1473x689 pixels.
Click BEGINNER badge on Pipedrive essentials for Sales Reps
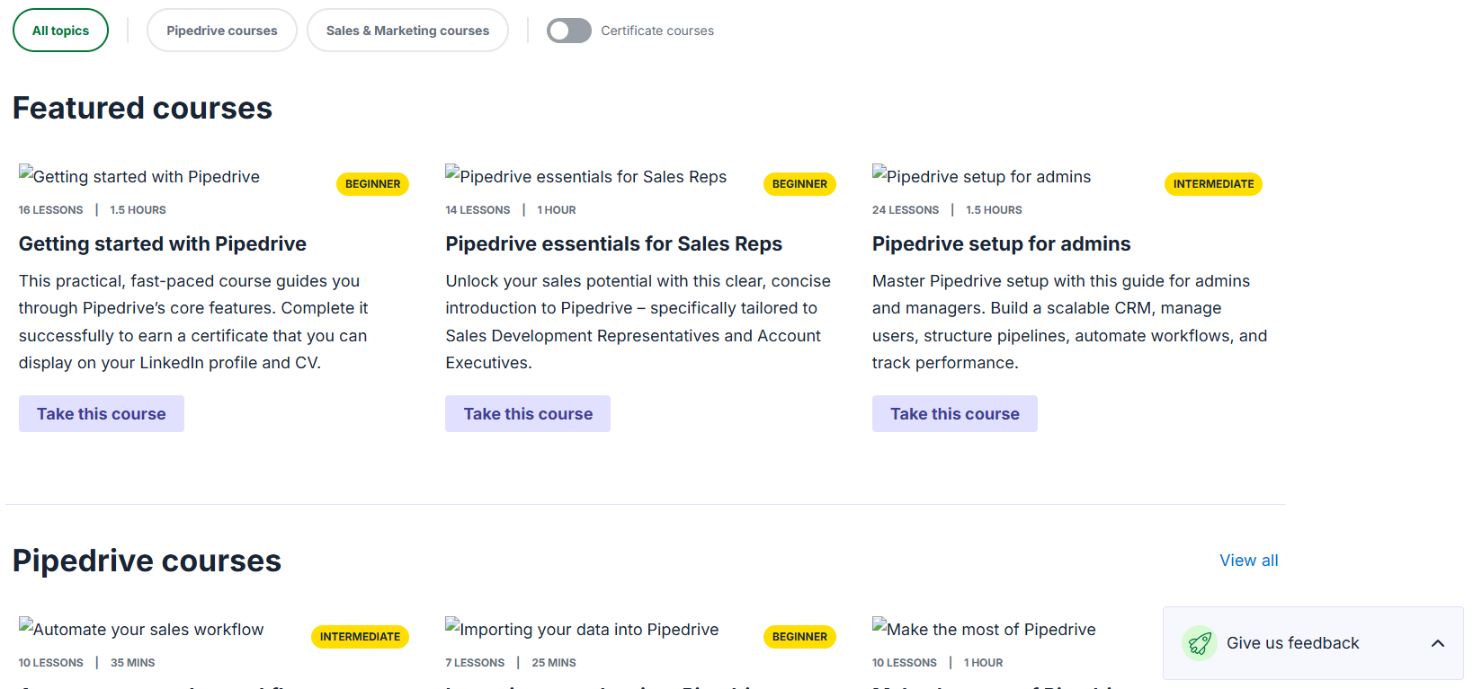pyautogui.click(x=799, y=184)
